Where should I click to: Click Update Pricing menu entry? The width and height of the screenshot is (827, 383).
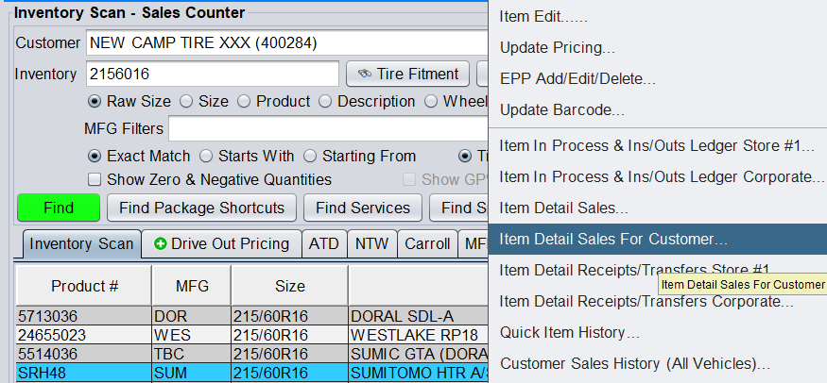(x=558, y=47)
